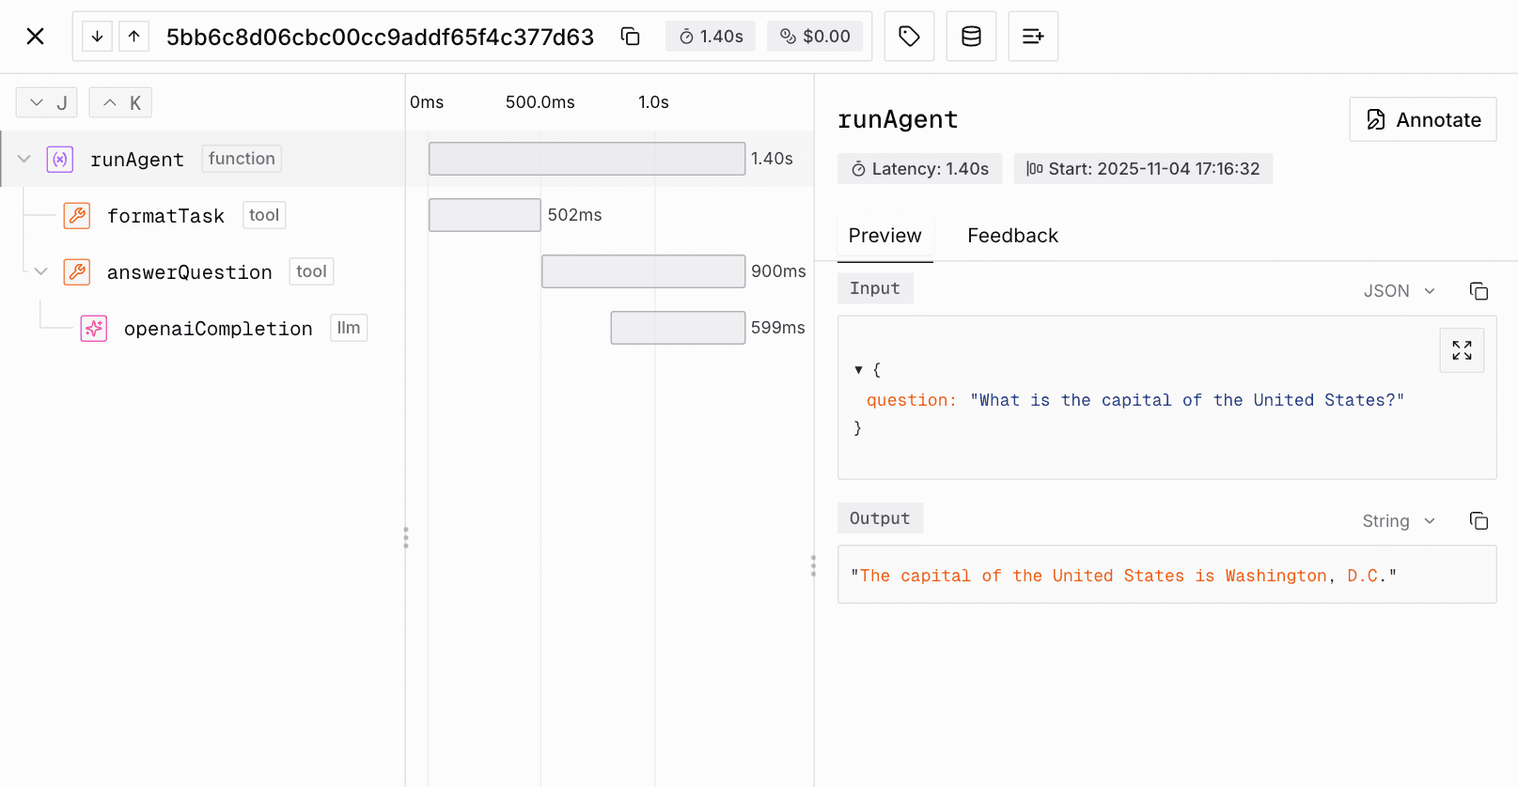The width and height of the screenshot is (1518, 787).
Task: Select the Preview tab
Action: point(884,236)
